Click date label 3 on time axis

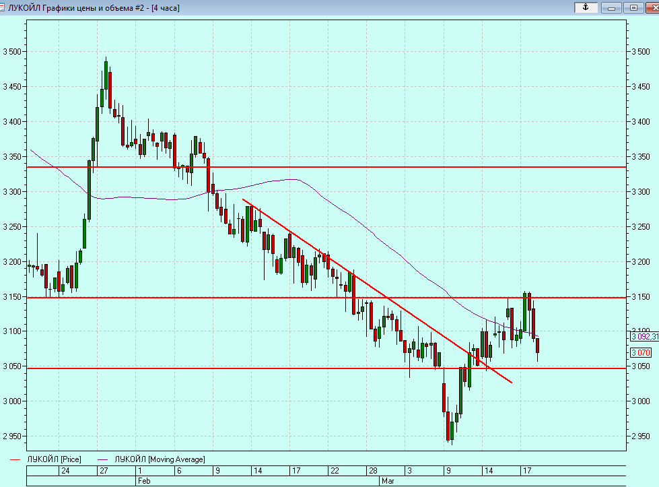tap(410, 471)
